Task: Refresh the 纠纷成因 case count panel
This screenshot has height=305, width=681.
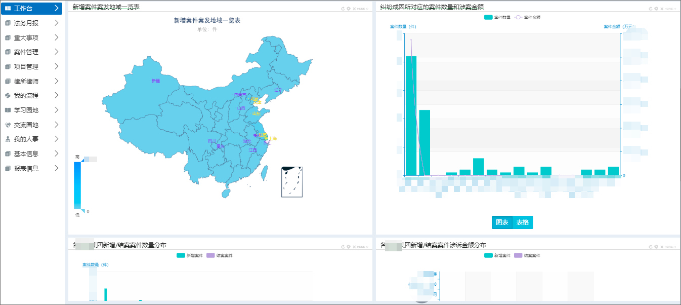Action: tap(651, 9)
